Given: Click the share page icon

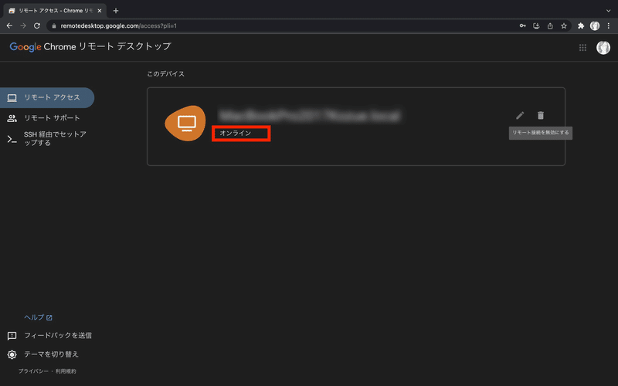Looking at the screenshot, I should 550,26.
